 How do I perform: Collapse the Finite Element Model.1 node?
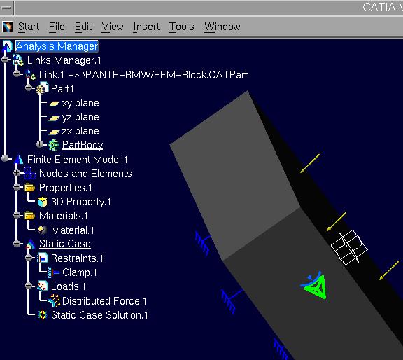pos(5,158)
